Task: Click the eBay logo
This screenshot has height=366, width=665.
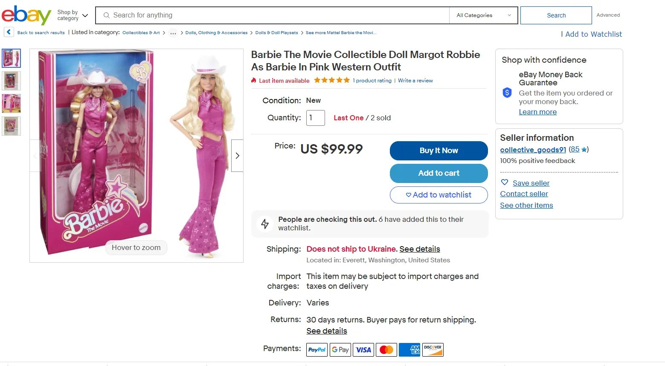Action: tap(26, 15)
